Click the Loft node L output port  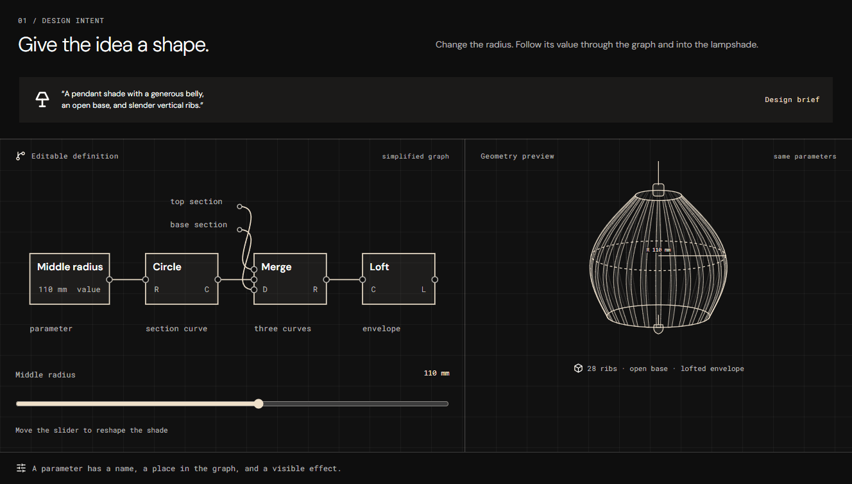435,279
